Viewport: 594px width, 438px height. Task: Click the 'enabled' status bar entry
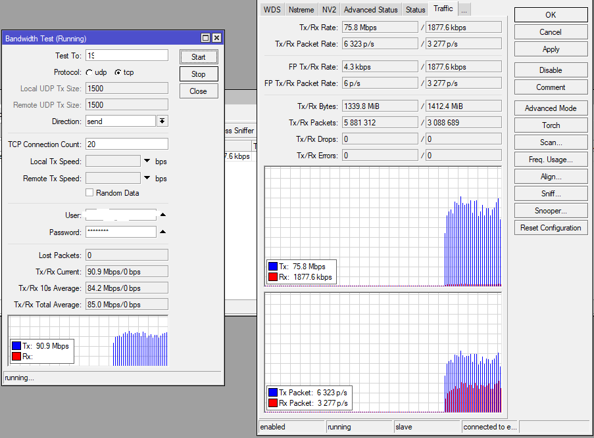click(291, 427)
